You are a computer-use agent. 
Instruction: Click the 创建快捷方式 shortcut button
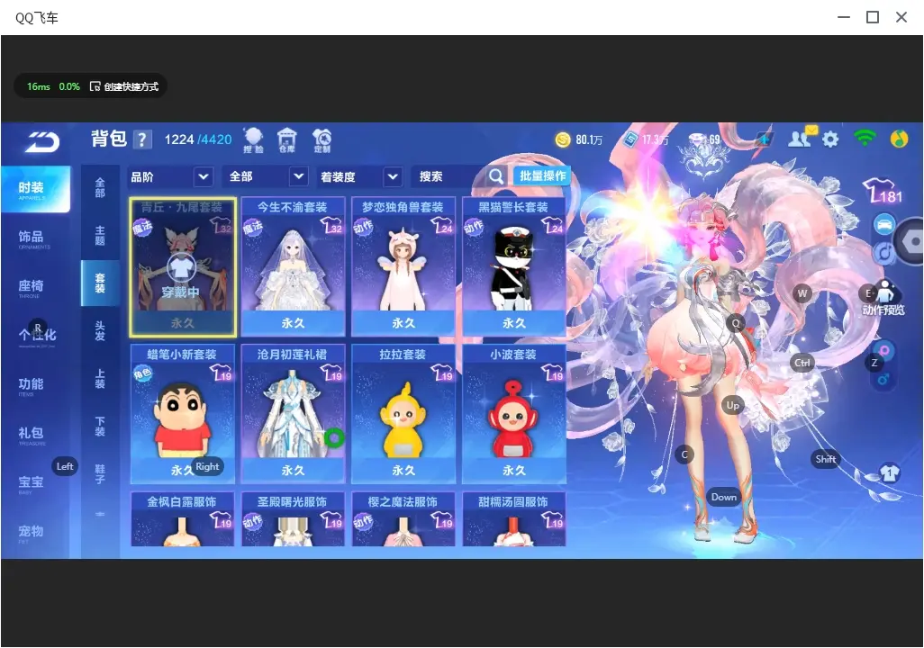124,86
